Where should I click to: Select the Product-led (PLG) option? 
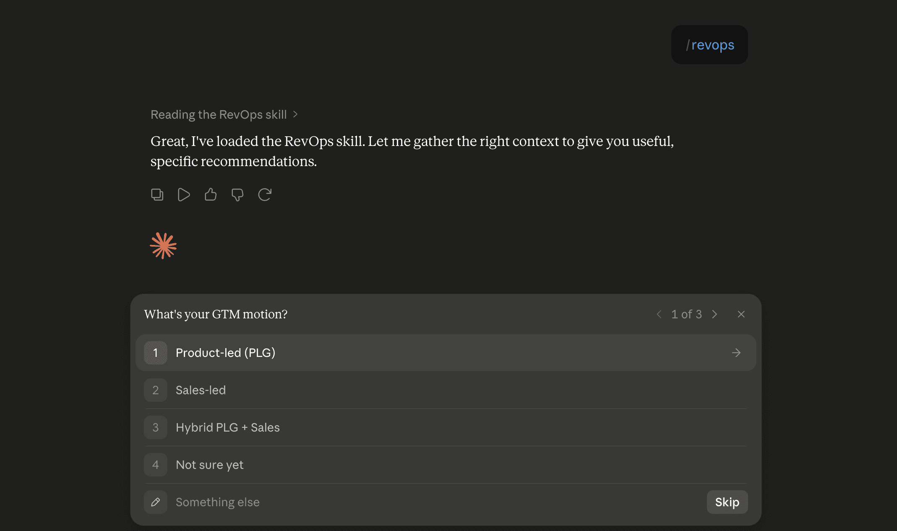[x=446, y=353]
